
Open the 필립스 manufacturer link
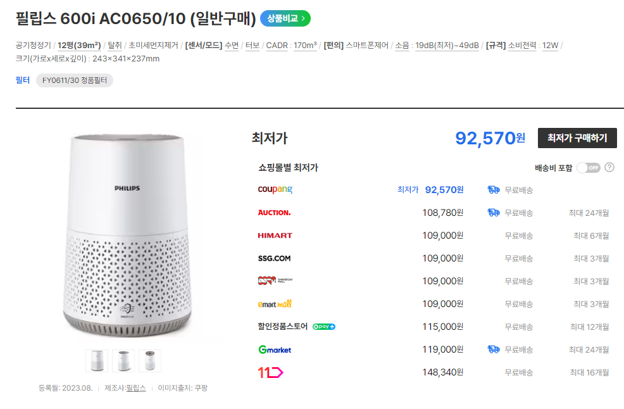point(135,387)
